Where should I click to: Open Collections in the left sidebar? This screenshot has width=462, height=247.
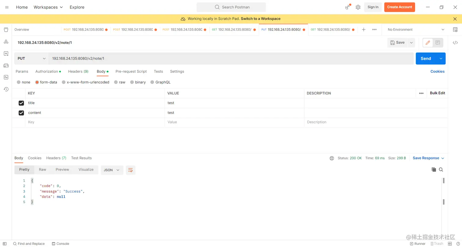pyautogui.click(x=6, y=30)
